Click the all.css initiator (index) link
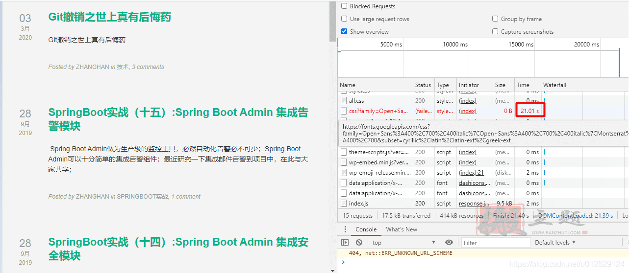 pyautogui.click(x=468, y=101)
